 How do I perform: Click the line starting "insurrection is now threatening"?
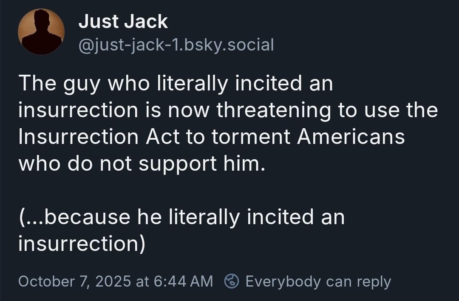coord(228,110)
